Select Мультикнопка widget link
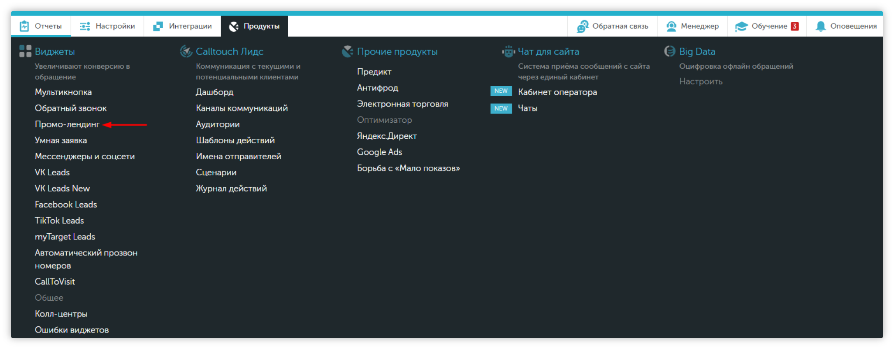 [x=63, y=92]
